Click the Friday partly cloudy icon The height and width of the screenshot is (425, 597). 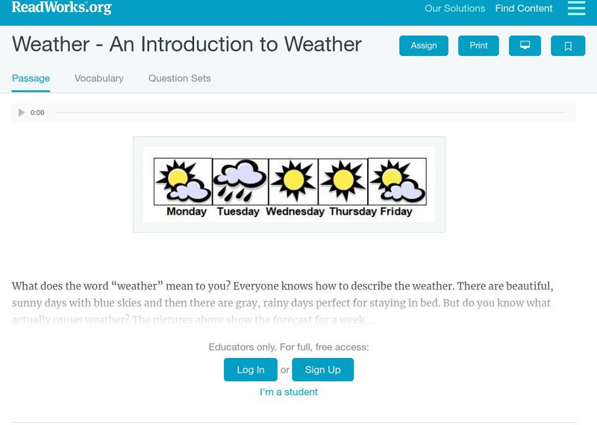[397, 181]
